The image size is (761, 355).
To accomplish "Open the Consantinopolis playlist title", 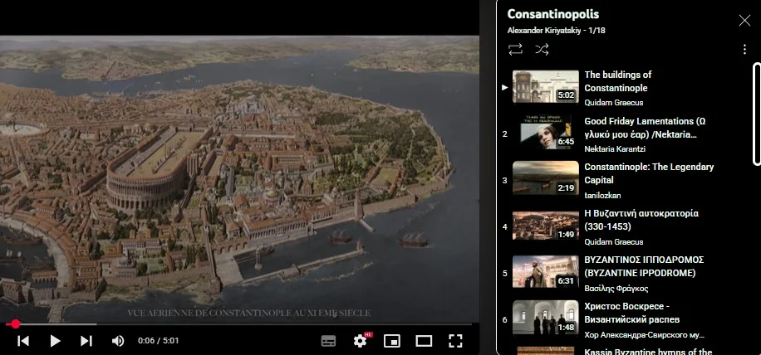I will point(552,14).
